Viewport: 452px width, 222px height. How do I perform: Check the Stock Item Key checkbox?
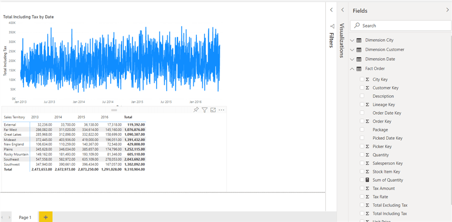362,171
